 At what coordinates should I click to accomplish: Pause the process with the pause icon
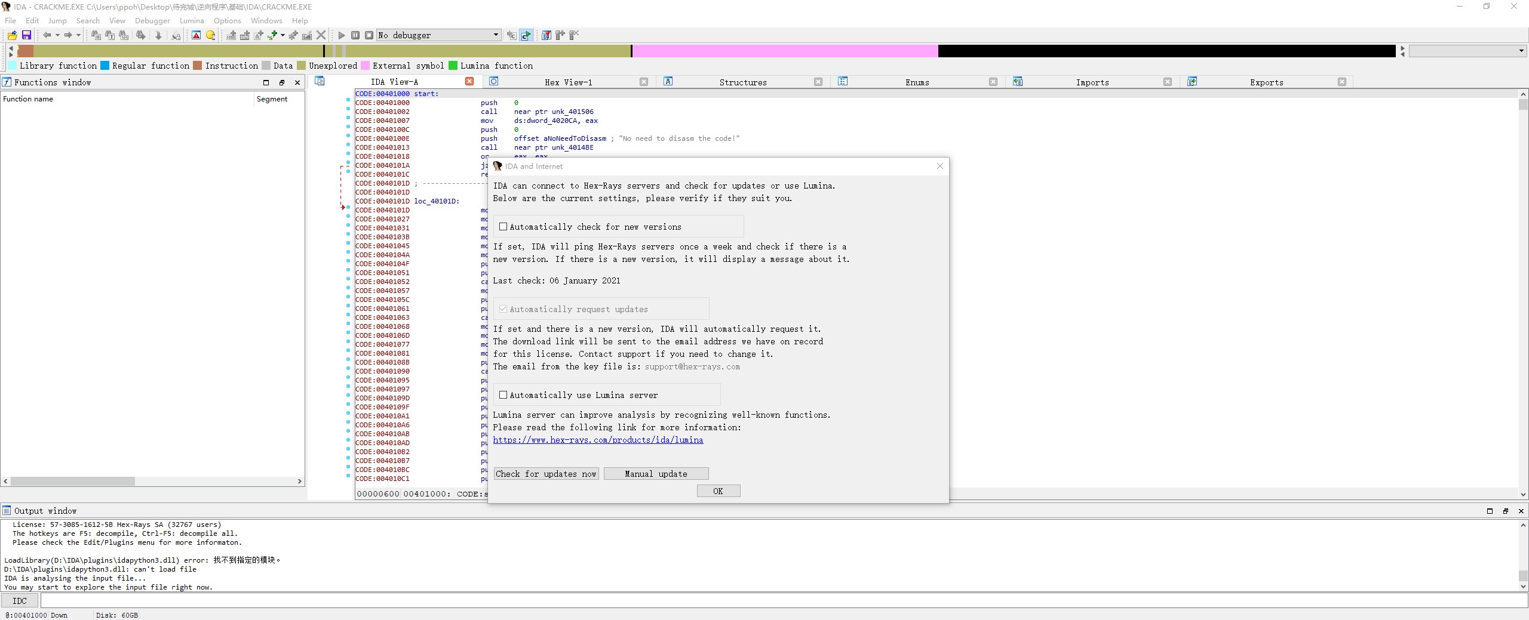(x=355, y=35)
